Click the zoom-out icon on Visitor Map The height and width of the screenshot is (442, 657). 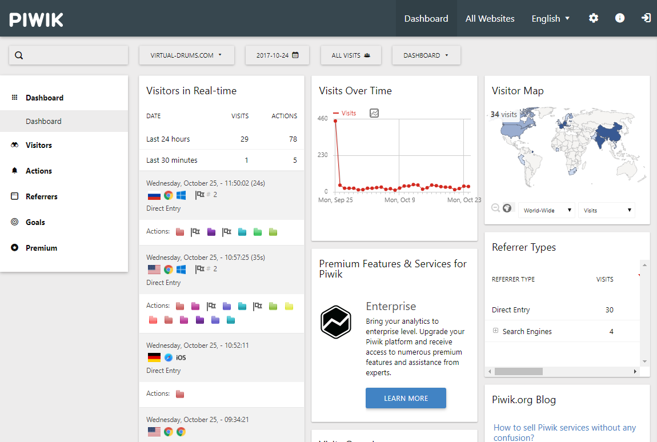click(x=495, y=208)
